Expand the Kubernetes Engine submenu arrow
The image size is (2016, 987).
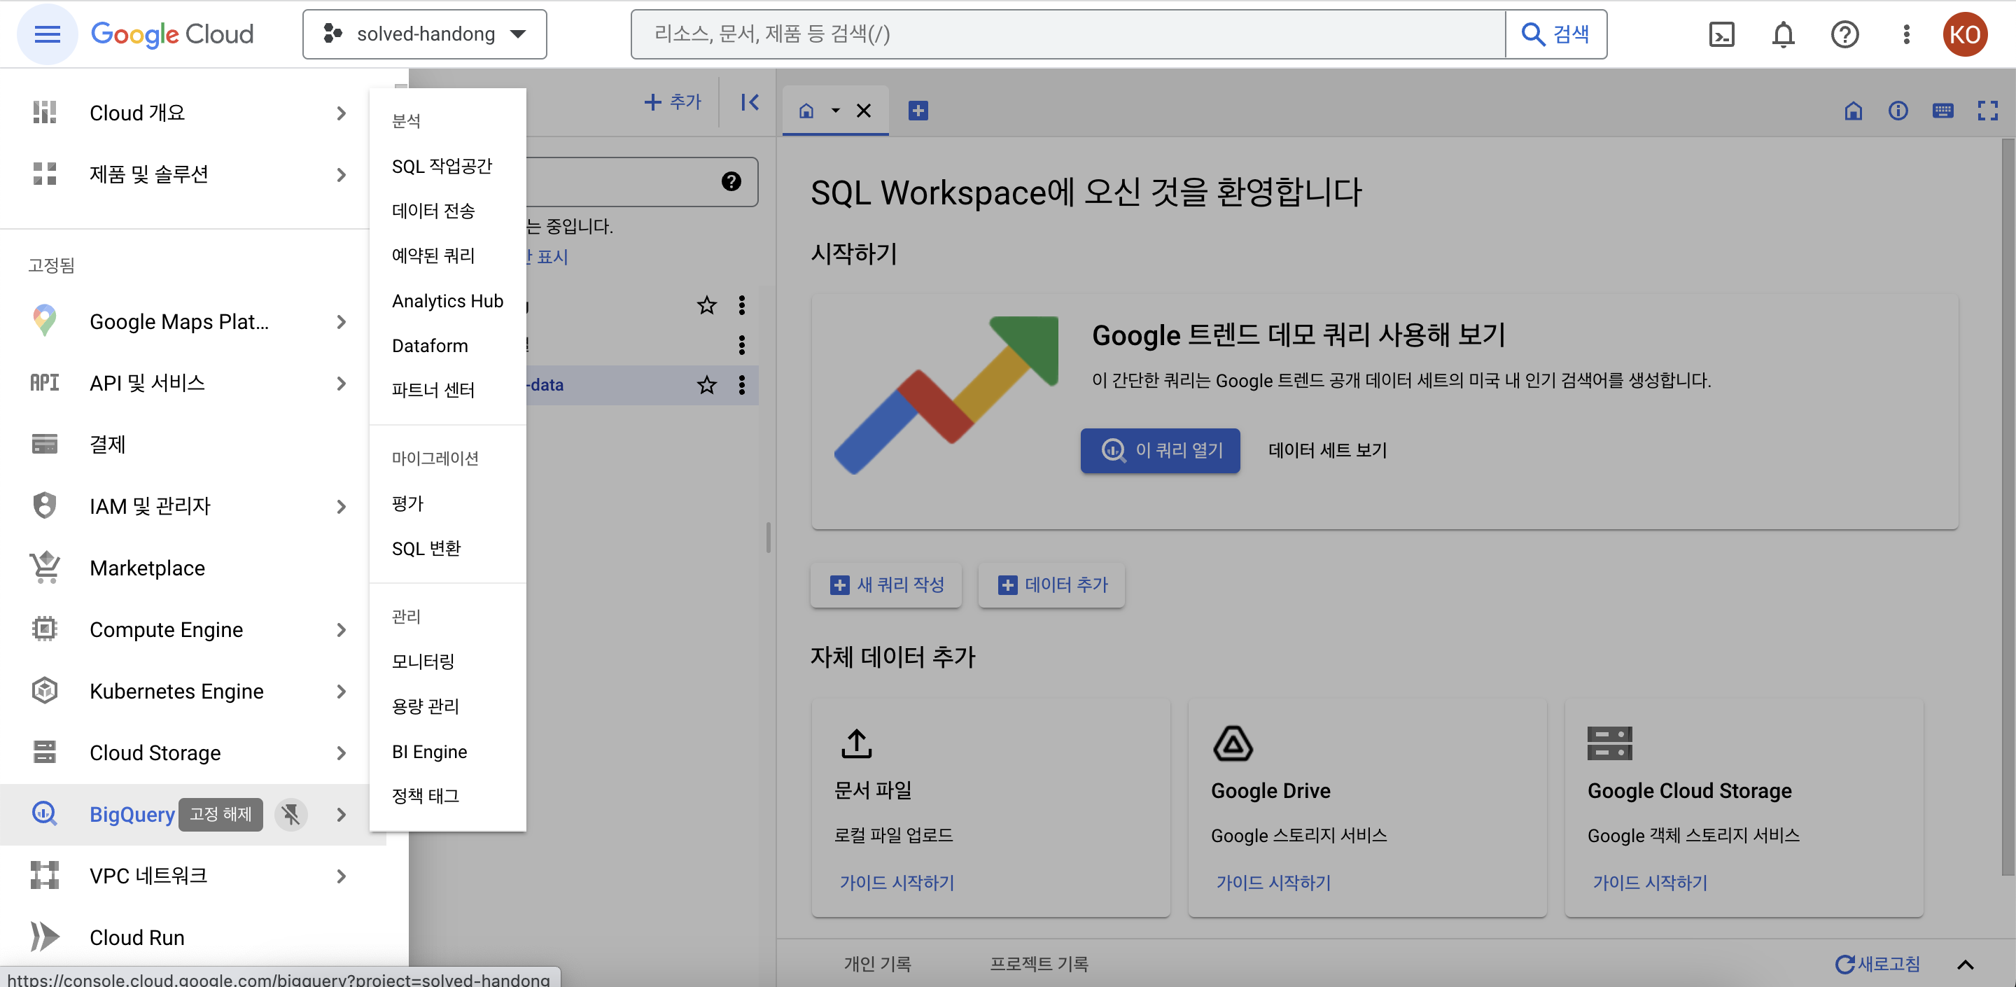click(341, 690)
